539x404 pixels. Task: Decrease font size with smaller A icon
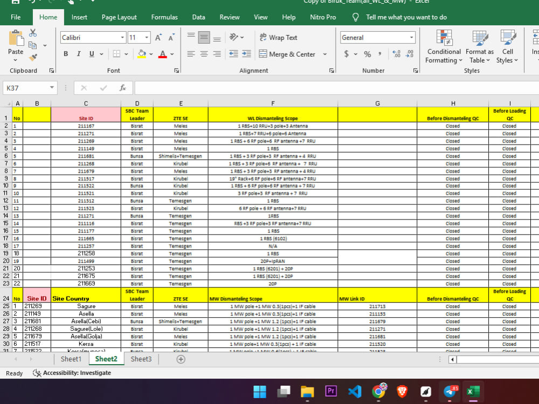coord(171,38)
